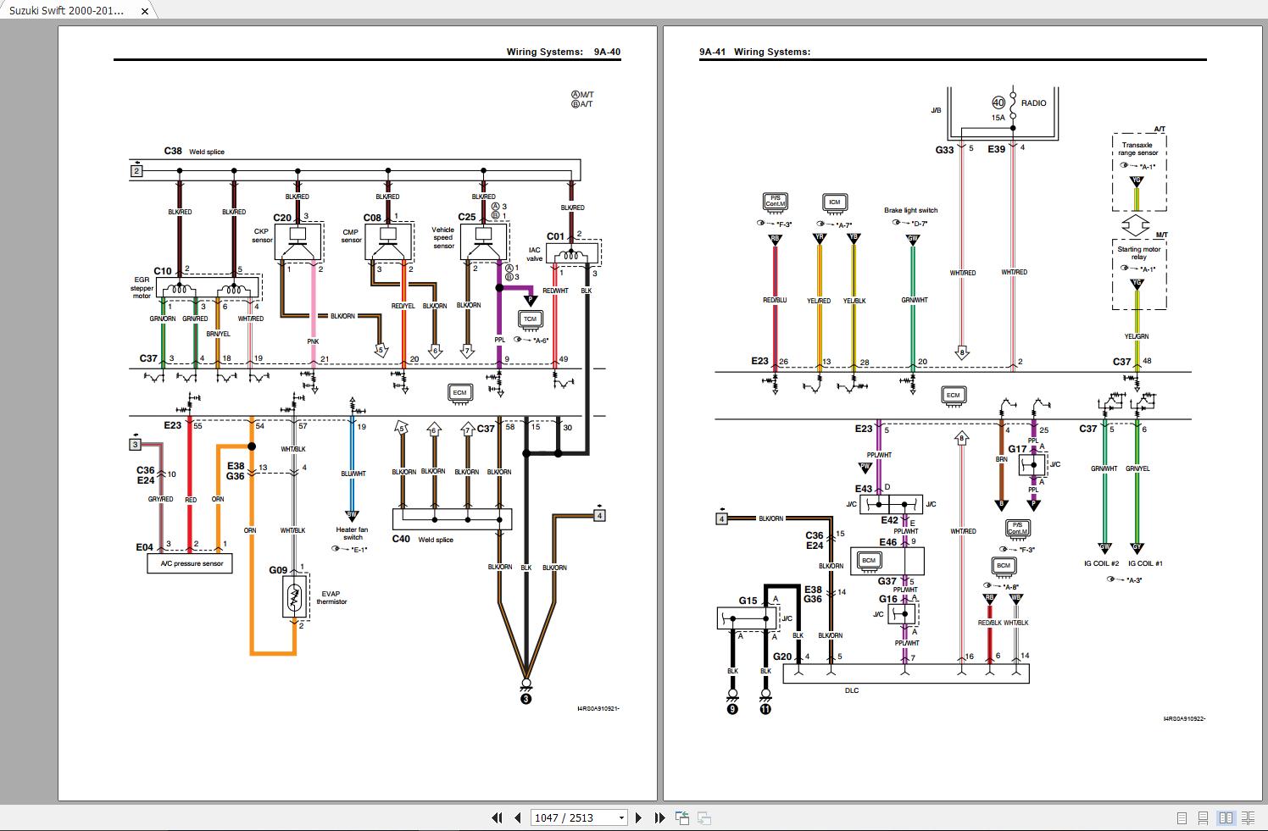Click the DLC connector box on page 9A-41
1268x831 pixels.
click(x=905, y=673)
